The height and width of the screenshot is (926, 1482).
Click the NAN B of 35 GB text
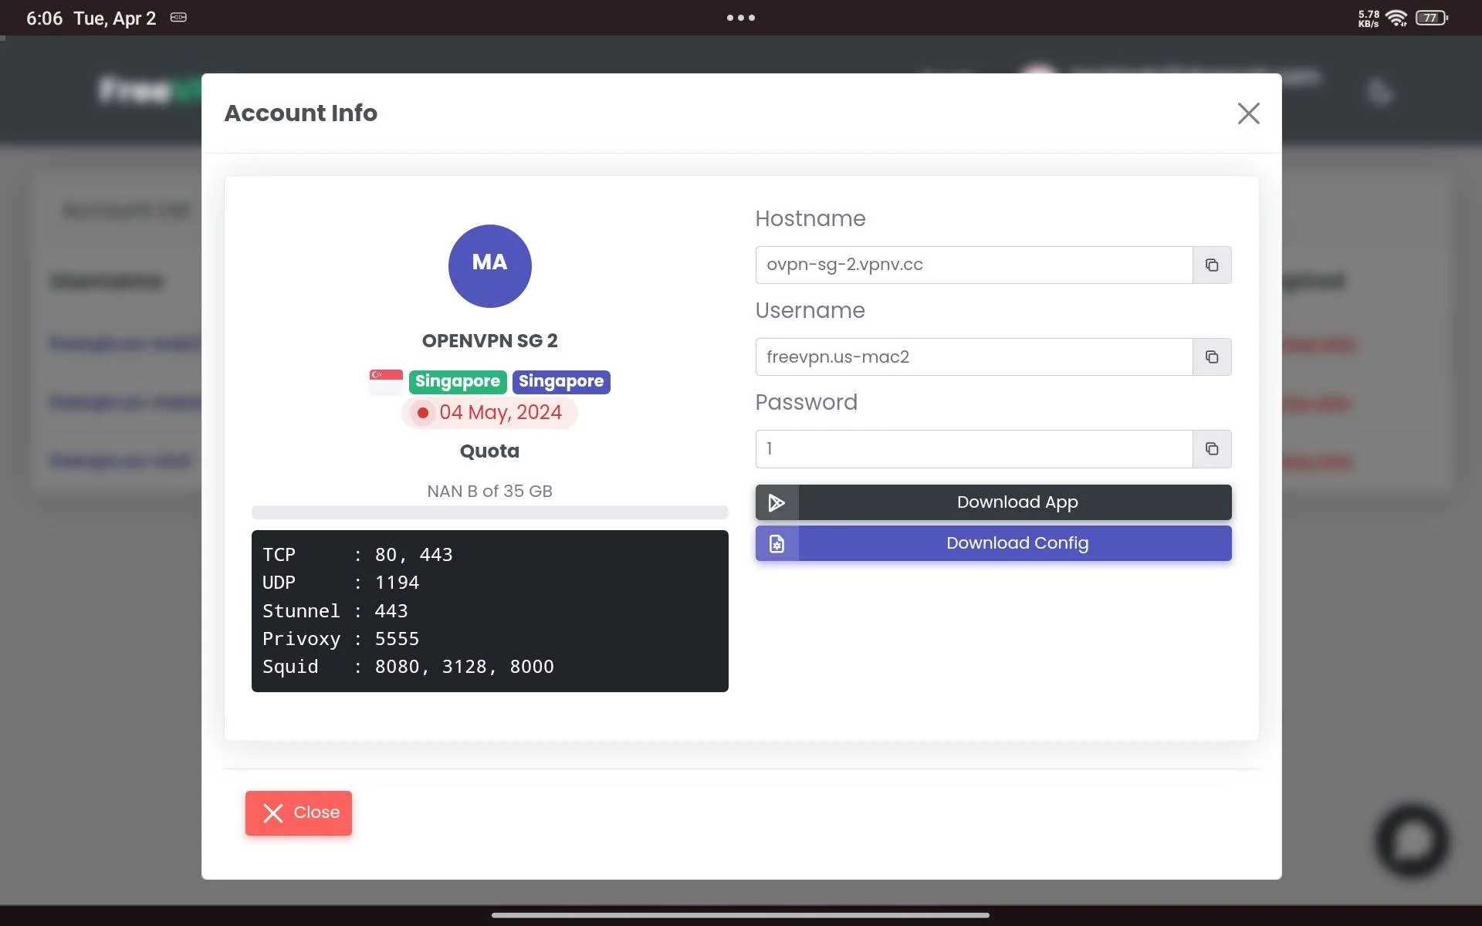[x=489, y=491]
